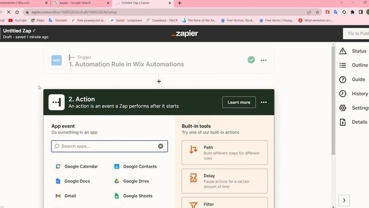Add a step with the plus button
The image size is (369, 208).
pos(159,81)
